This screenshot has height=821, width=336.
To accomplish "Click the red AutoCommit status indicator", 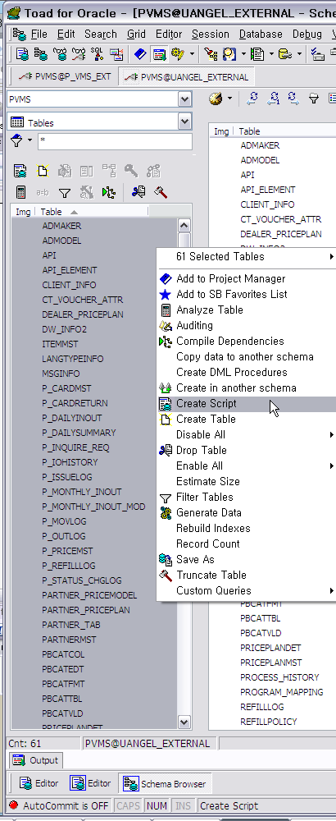I will point(14,806).
